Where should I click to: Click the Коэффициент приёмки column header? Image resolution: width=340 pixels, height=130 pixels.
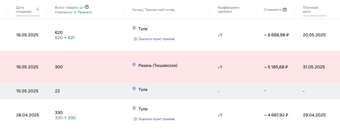pos(229,10)
